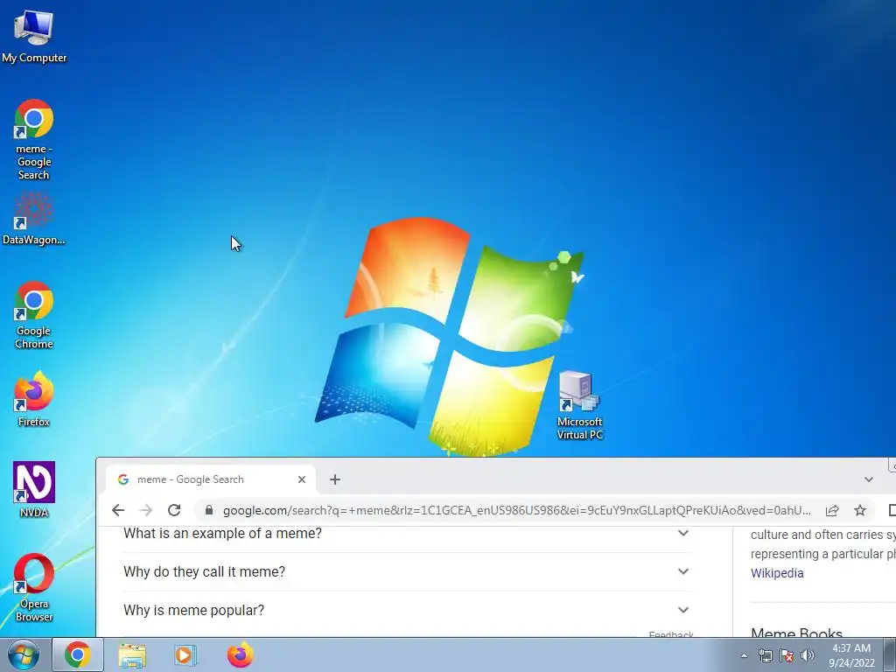Click Chrome's forward arrow

click(x=146, y=510)
